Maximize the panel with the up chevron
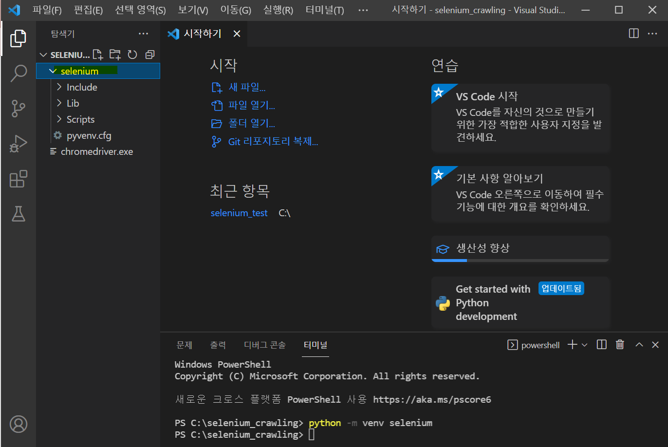Image resolution: width=668 pixels, height=447 pixels. click(639, 345)
